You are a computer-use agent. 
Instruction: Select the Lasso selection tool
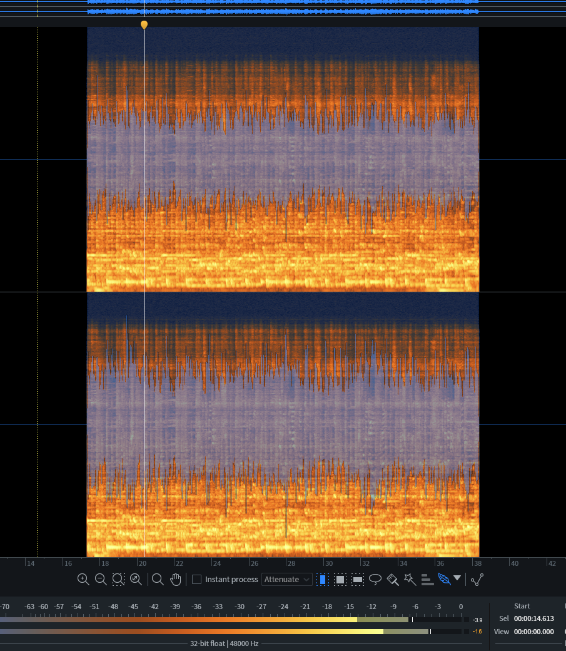coord(375,579)
